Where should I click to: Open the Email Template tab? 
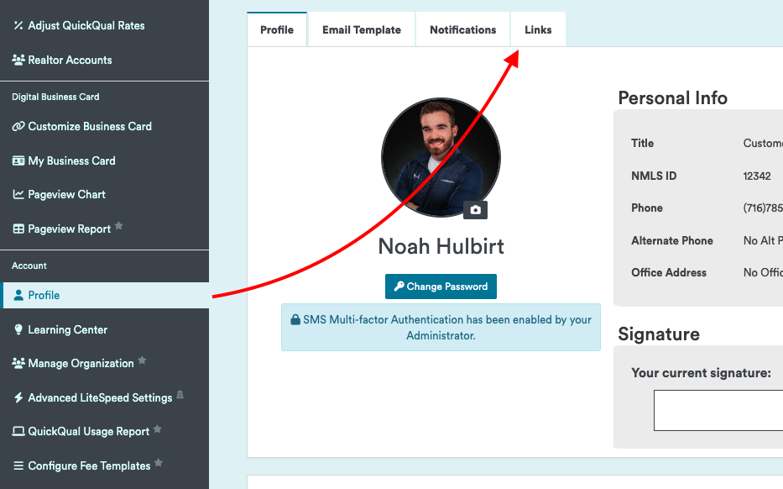(x=362, y=30)
